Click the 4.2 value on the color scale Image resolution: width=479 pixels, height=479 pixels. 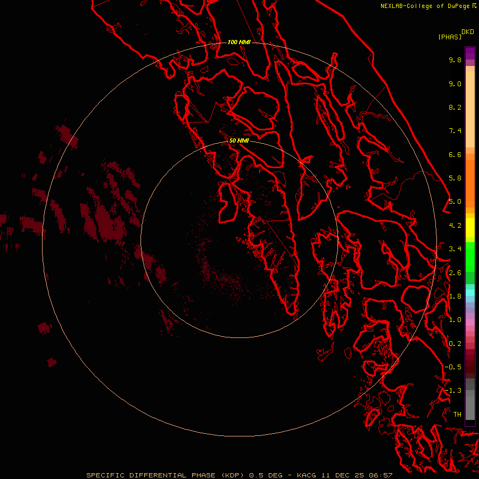[455, 226]
